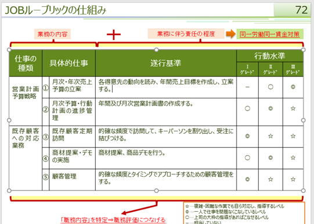This screenshot has height=224, width=314.
Task: Select the 月次・年次売上予算の立案 cell
Action: click(x=72, y=87)
